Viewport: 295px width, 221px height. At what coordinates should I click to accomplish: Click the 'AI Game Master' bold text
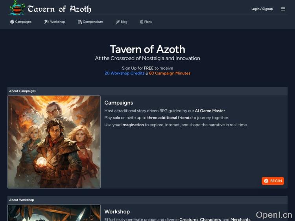tap(210, 111)
